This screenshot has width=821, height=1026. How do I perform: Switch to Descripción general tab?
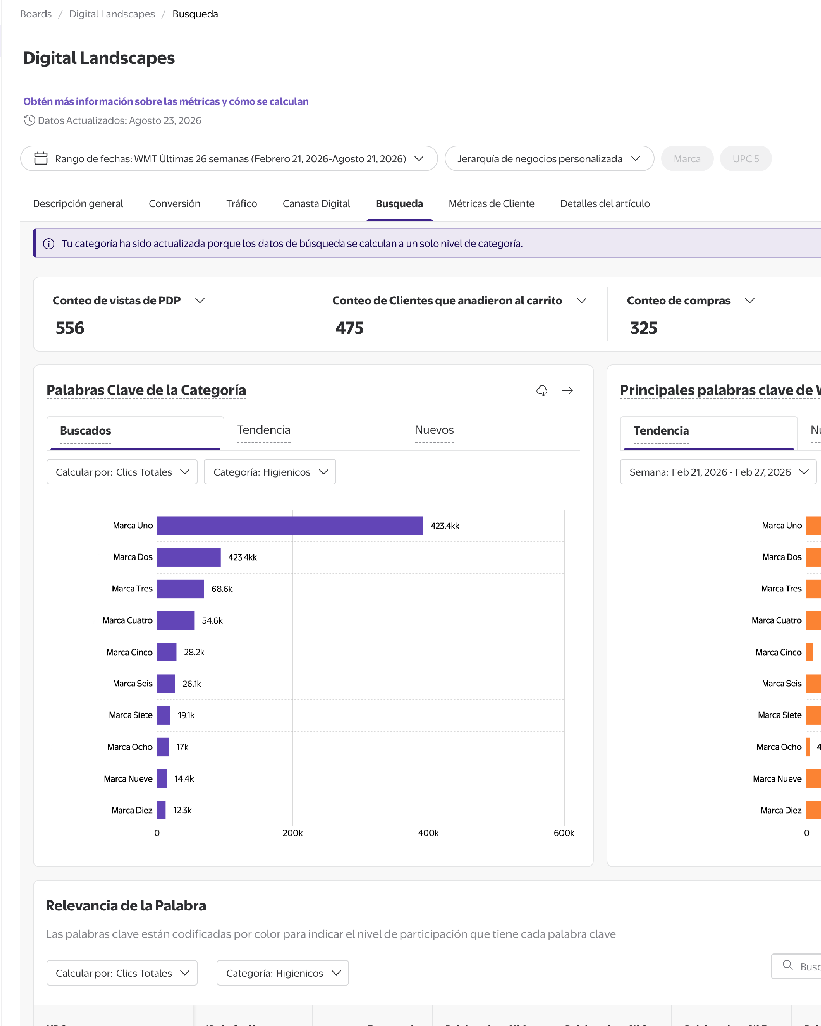[x=78, y=204]
